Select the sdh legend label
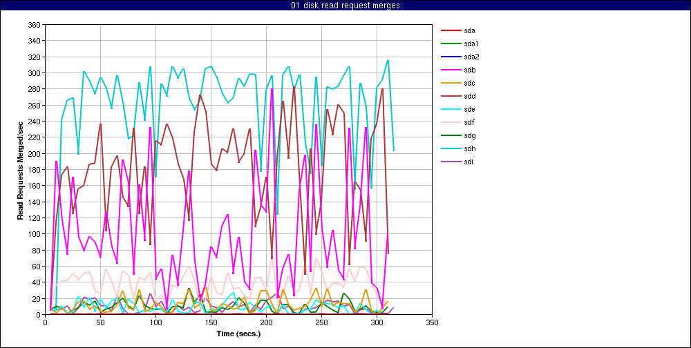 (x=469, y=148)
